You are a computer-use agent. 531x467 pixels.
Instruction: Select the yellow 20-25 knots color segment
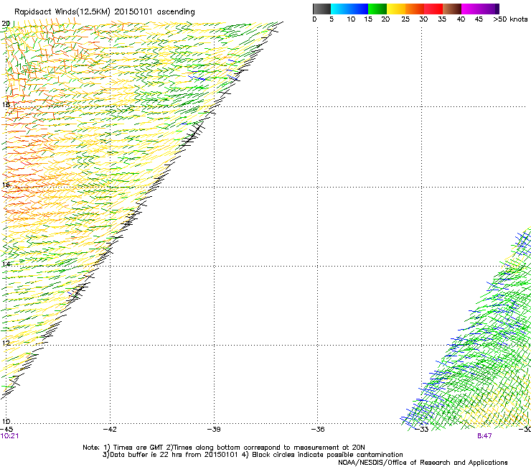pyautogui.click(x=396, y=9)
